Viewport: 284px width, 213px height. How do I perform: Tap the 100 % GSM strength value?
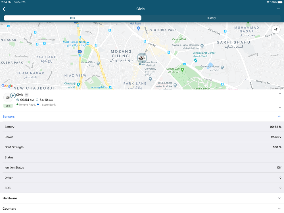tap(277, 147)
